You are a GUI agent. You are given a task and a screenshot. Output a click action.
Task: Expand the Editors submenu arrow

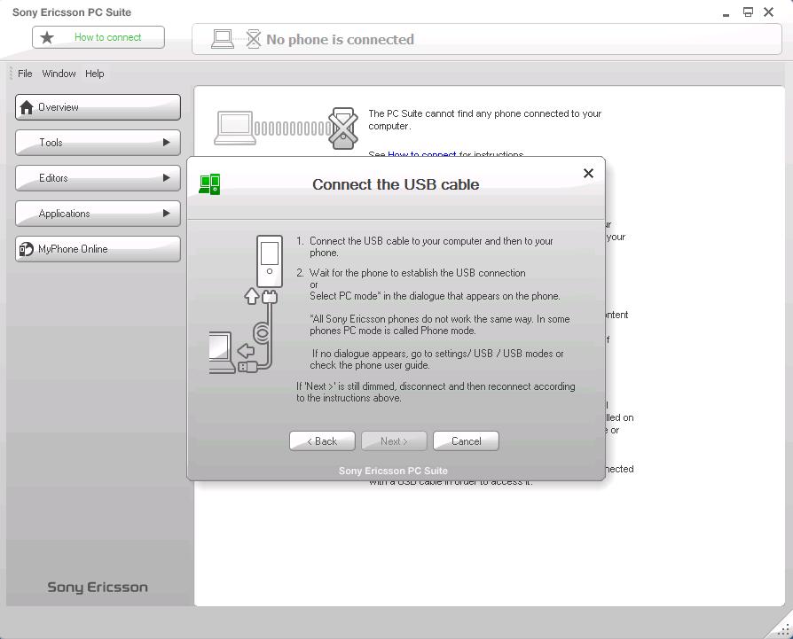[x=167, y=178]
